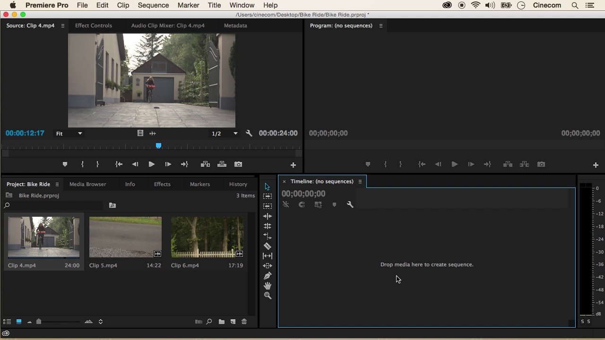Viewport: 605px width, 340px height.
Task: Open the Fit zoom level dropdown
Action: pyautogui.click(x=69, y=134)
